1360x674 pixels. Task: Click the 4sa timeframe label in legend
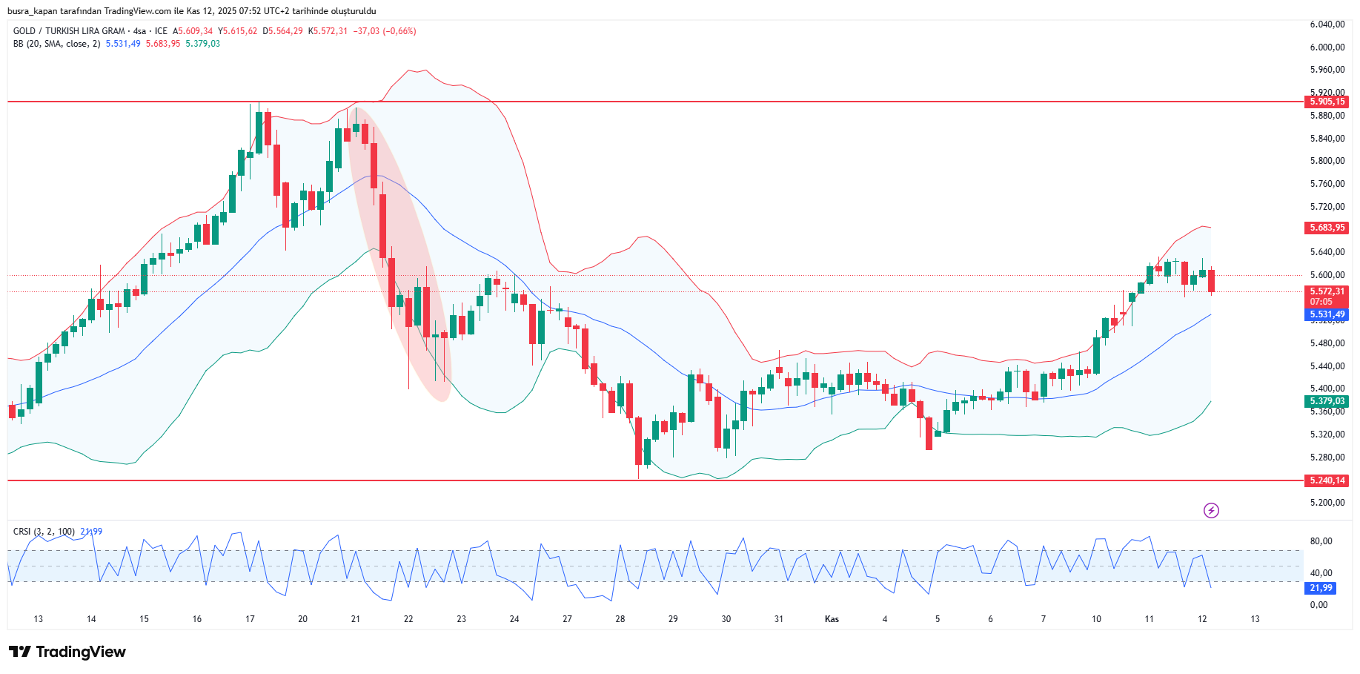click(139, 31)
